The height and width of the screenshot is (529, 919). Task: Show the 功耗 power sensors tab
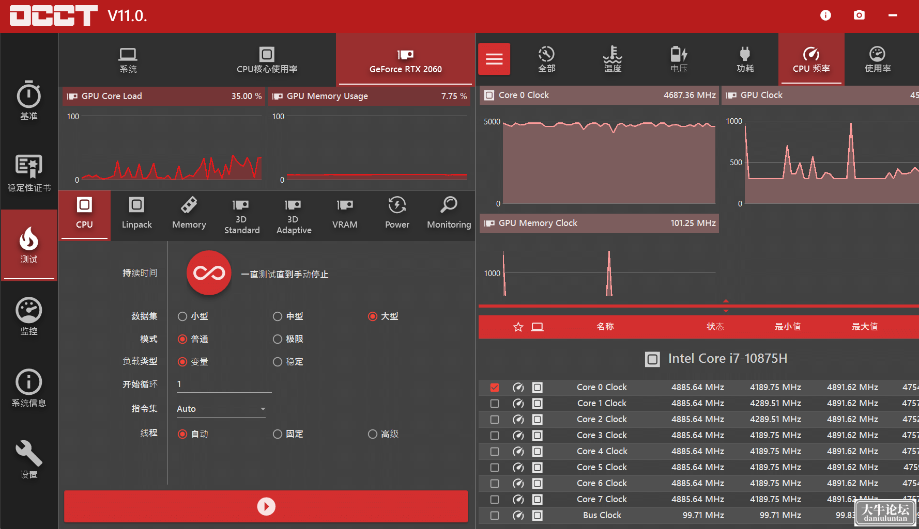745,59
